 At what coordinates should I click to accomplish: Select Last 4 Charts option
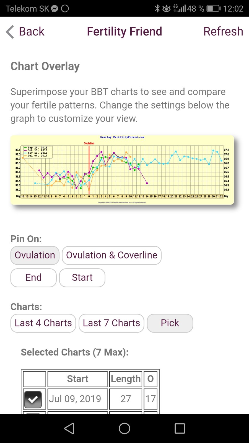43,323
